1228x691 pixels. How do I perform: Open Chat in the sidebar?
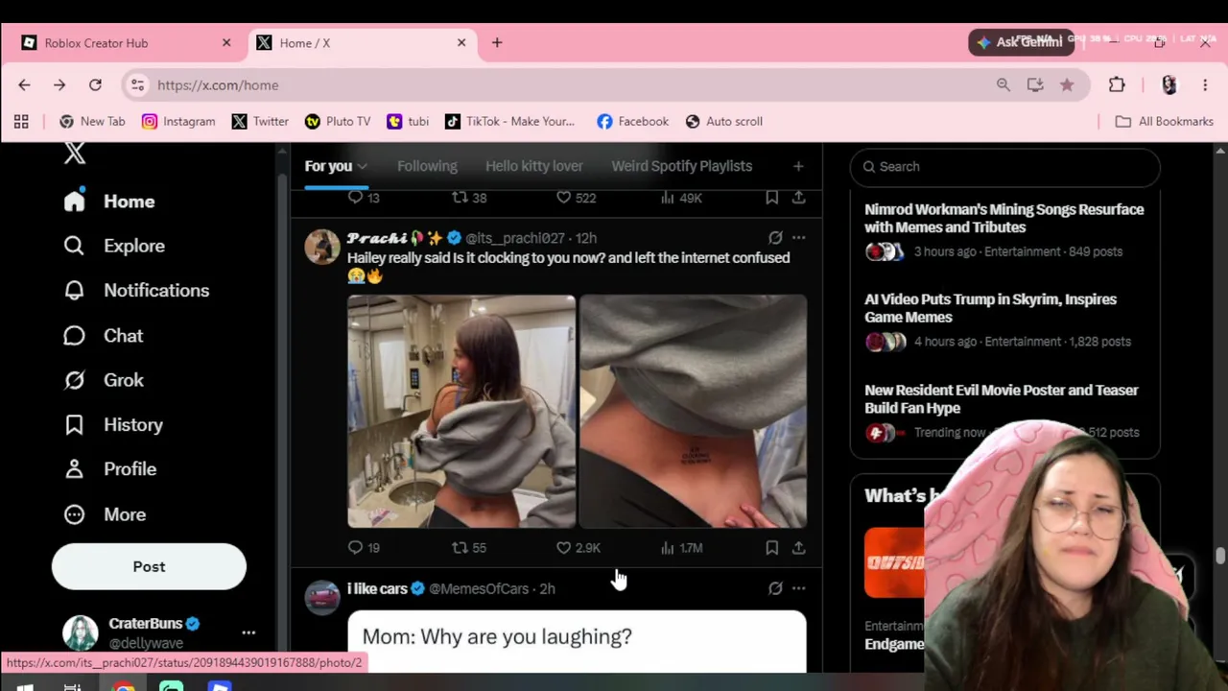coord(103,336)
